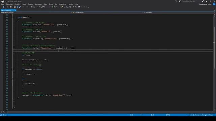Click the Bereit status bar text
216x121 pixels.
click(x=5, y=115)
